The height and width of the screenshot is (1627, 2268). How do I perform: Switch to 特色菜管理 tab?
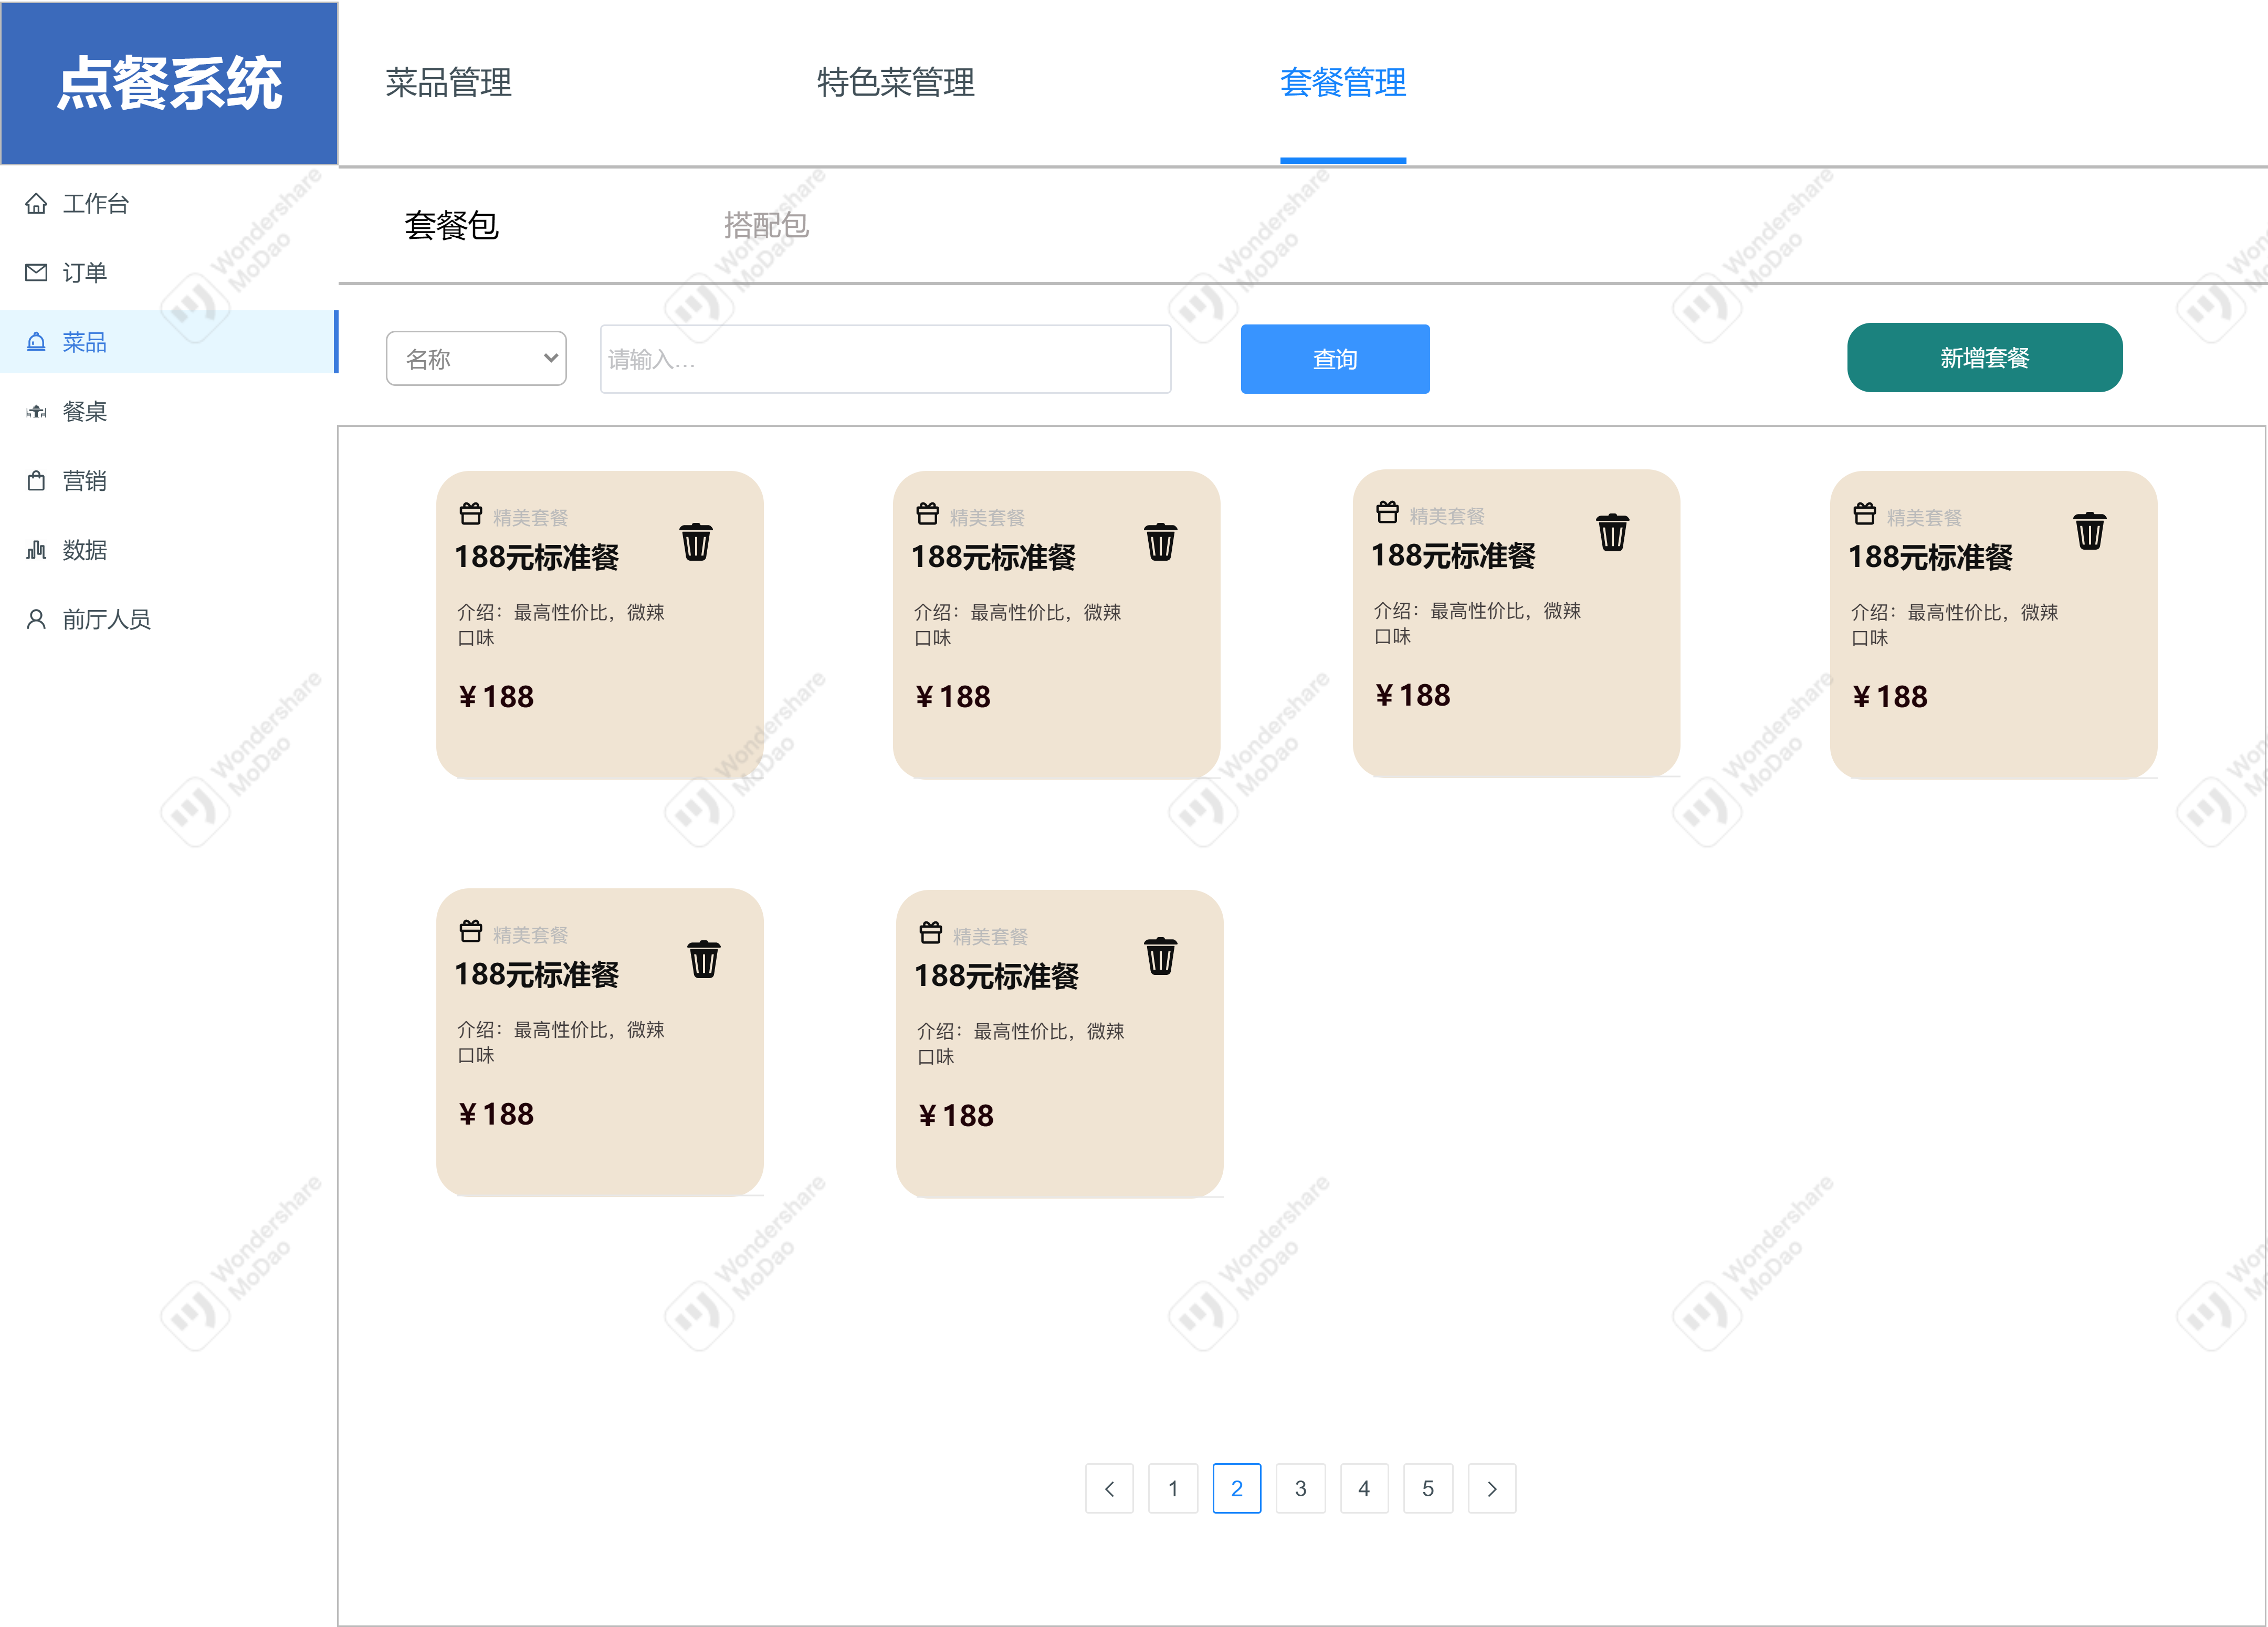(895, 83)
